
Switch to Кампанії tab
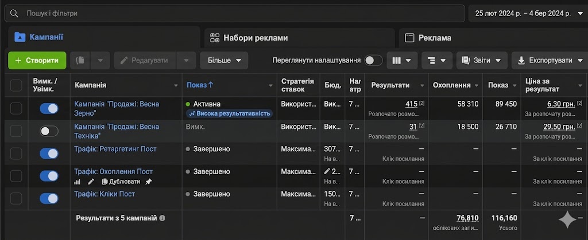tap(104, 37)
